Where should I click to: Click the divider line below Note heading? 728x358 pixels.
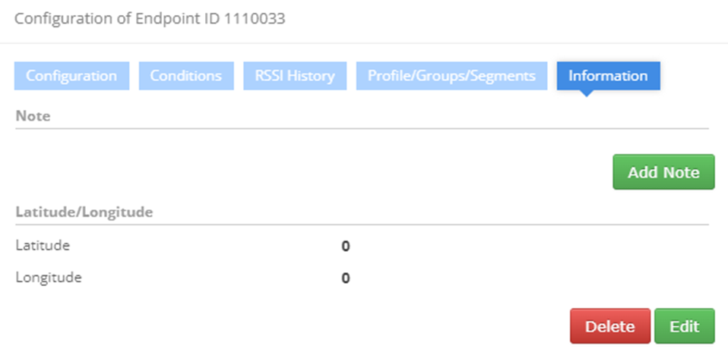[x=362, y=128]
